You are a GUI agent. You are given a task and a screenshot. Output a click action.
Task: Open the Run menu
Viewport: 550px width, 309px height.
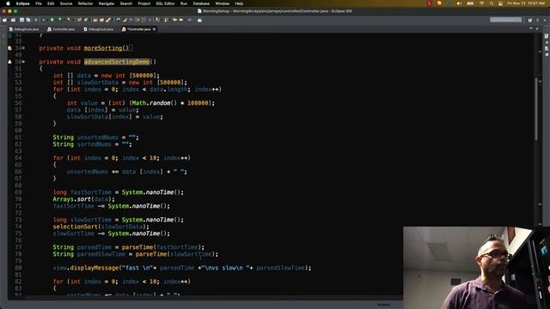[183, 3]
